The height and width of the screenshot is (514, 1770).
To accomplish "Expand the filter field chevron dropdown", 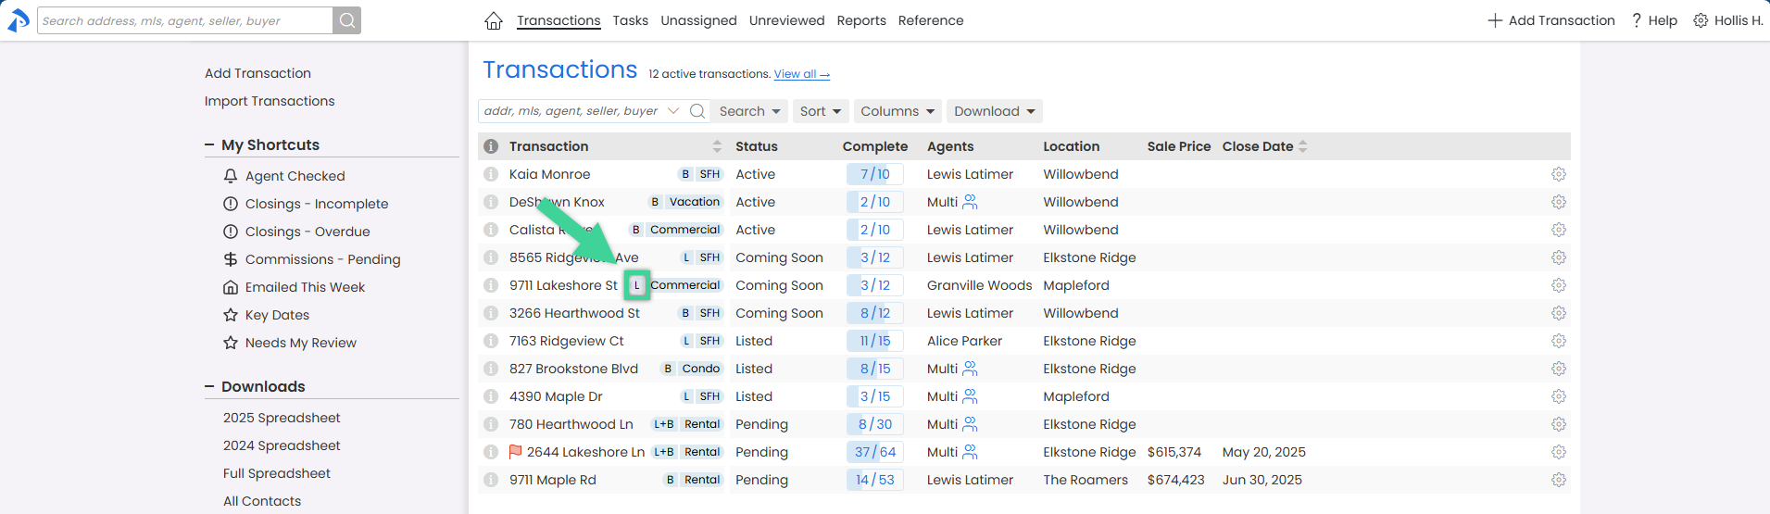I will pos(673,111).
